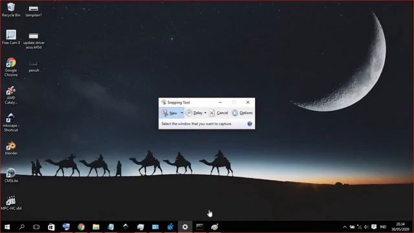Click New in Snipping Tool

coord(169,113)
